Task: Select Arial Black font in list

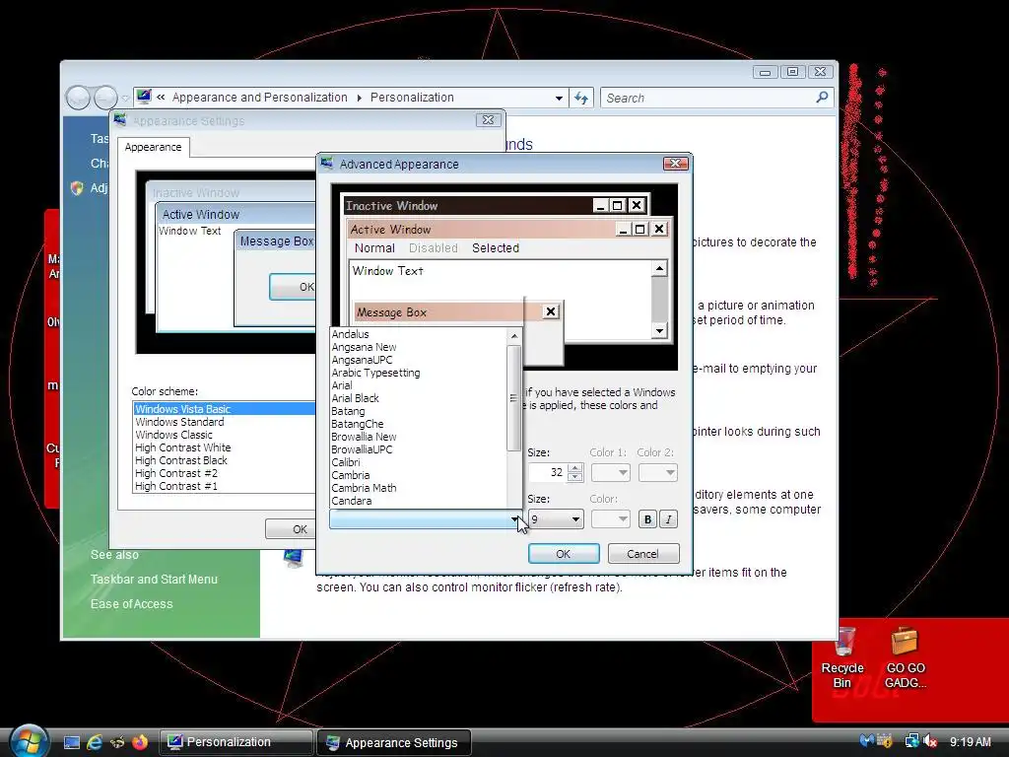Action: click(x=418, y=398)
